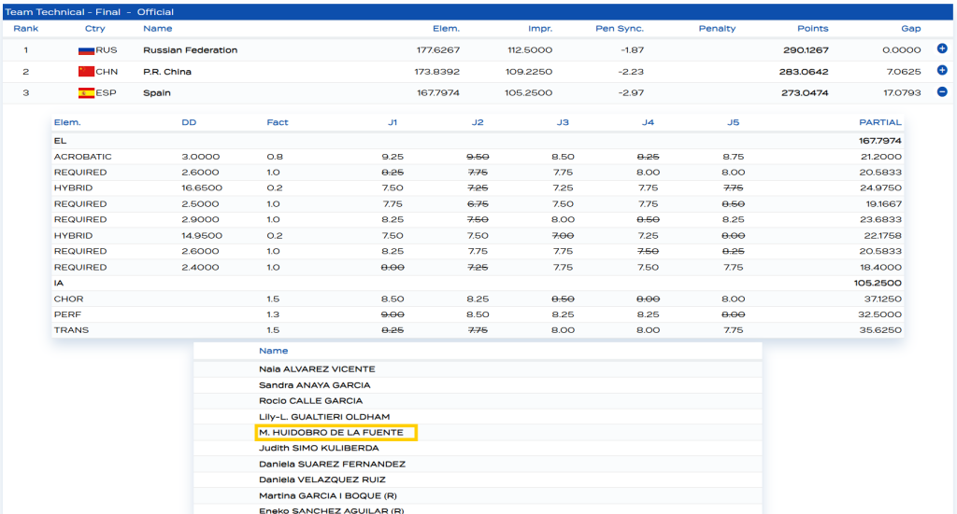Click the Points column header
957x514 pixels.
pyautogui.click(x=812, y=29)
